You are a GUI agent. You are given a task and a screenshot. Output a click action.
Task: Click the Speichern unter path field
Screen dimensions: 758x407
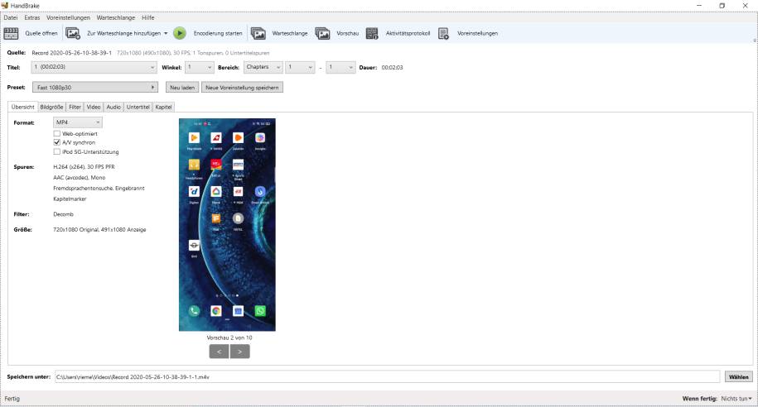387,377
